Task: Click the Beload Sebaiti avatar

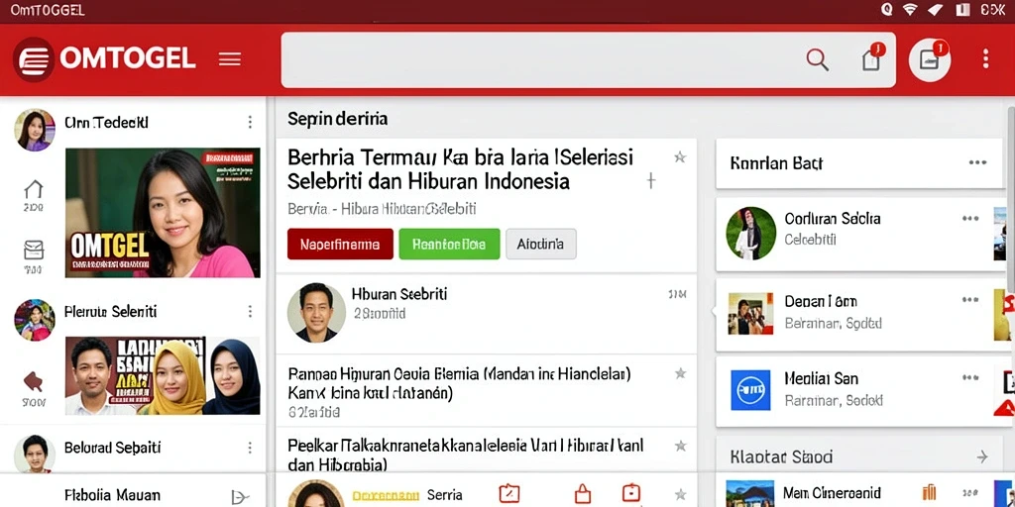Action: [35, 454]
